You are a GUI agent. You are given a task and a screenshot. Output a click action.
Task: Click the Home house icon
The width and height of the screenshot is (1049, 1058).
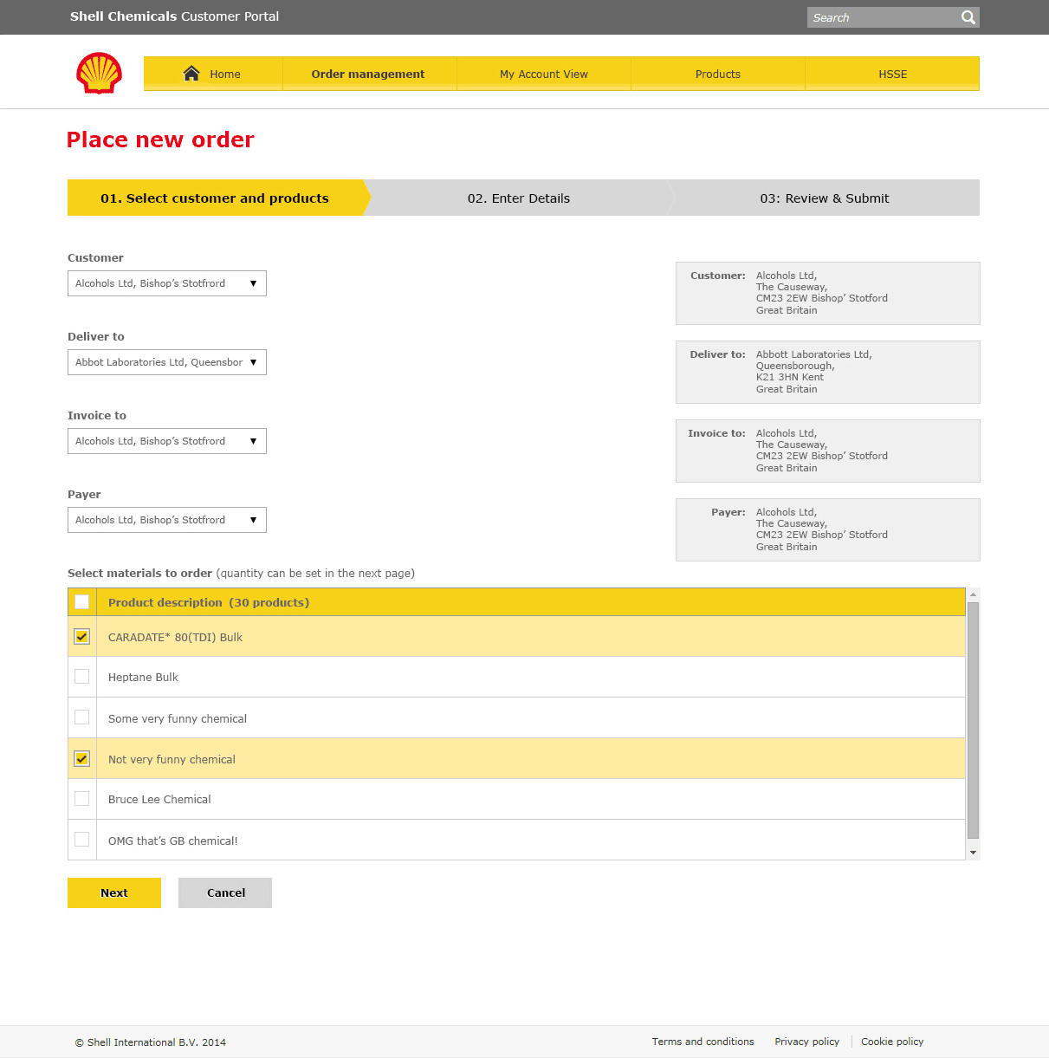point(191,73)
